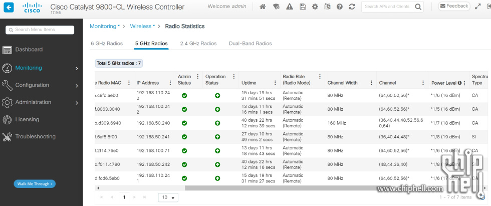The width and height of the screenshot is (491, 206).
Task: Click the Troubleshooting tools icon in the sidebar
Action: (7, 137)
